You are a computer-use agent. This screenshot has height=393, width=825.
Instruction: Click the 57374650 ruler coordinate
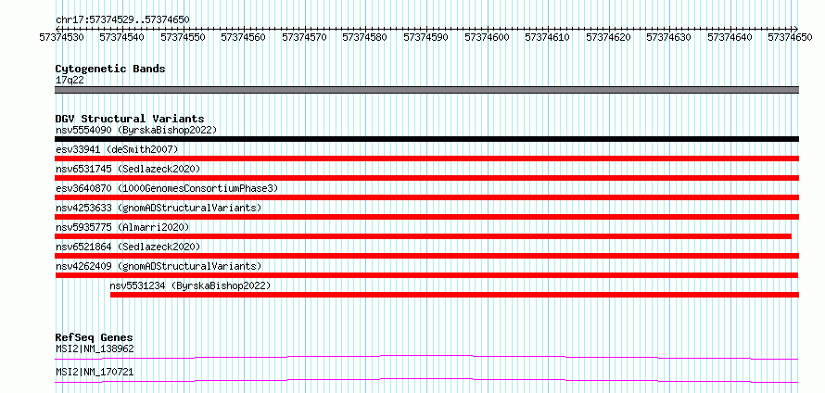point(791,37)
